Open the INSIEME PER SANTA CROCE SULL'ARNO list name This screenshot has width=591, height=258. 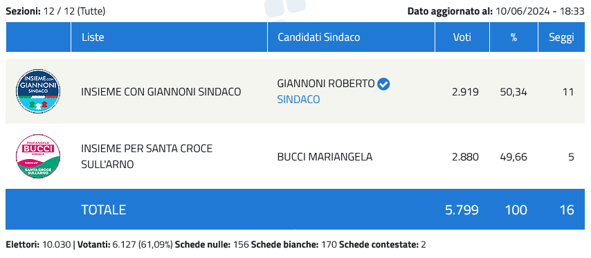(147, 156)
